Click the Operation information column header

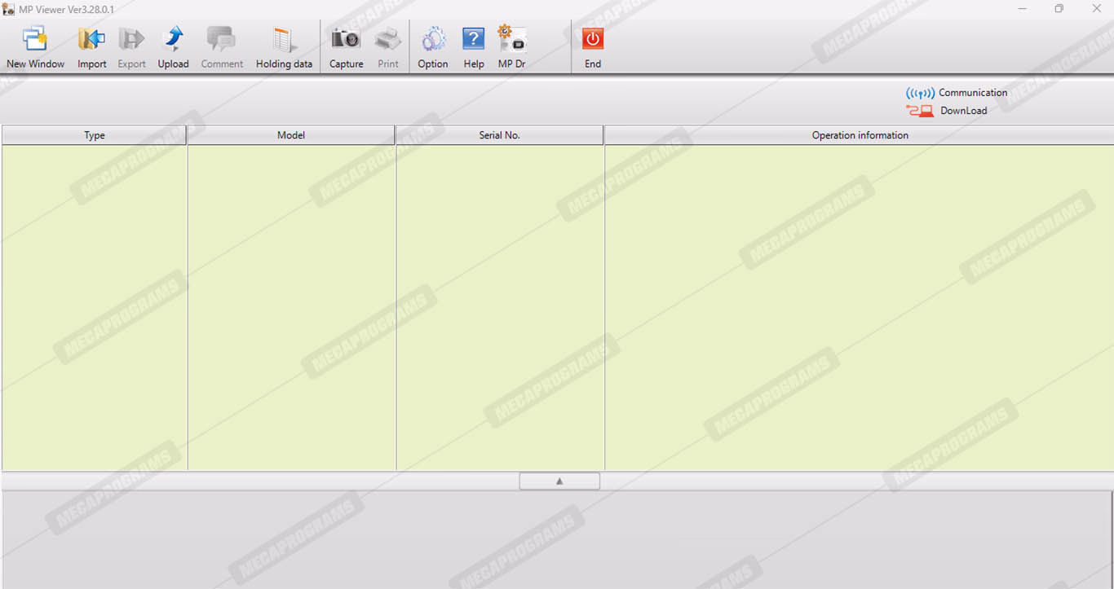click(x=860, y=135)
